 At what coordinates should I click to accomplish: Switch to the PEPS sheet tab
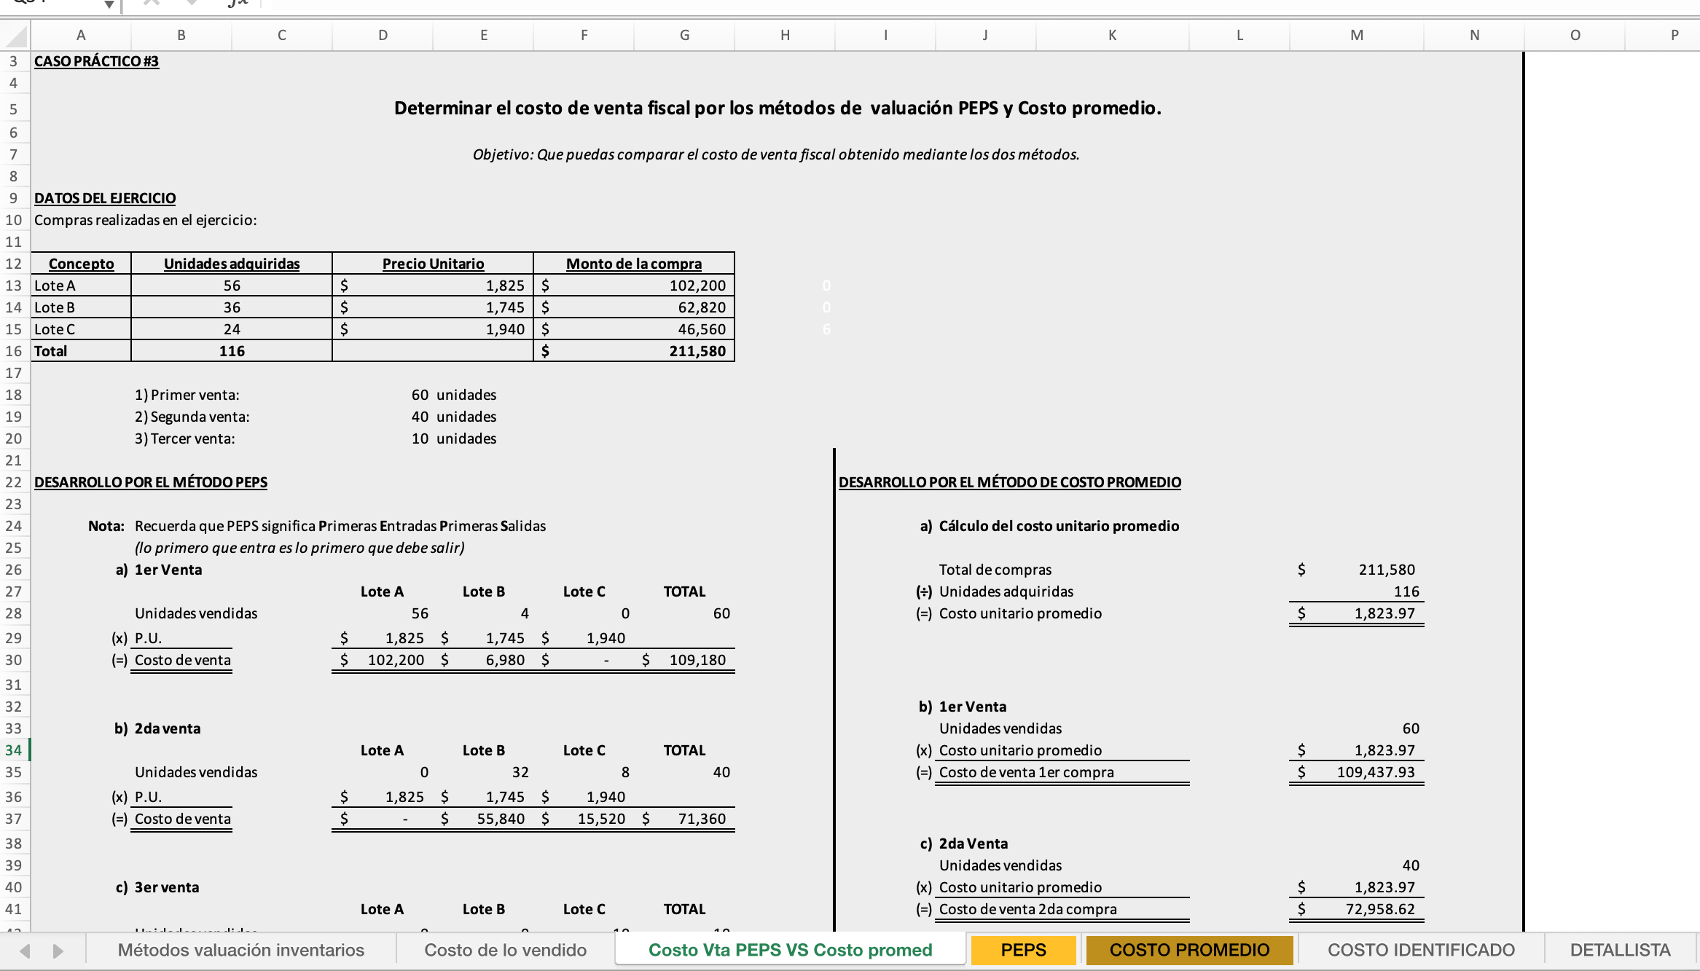(1023, 950)
